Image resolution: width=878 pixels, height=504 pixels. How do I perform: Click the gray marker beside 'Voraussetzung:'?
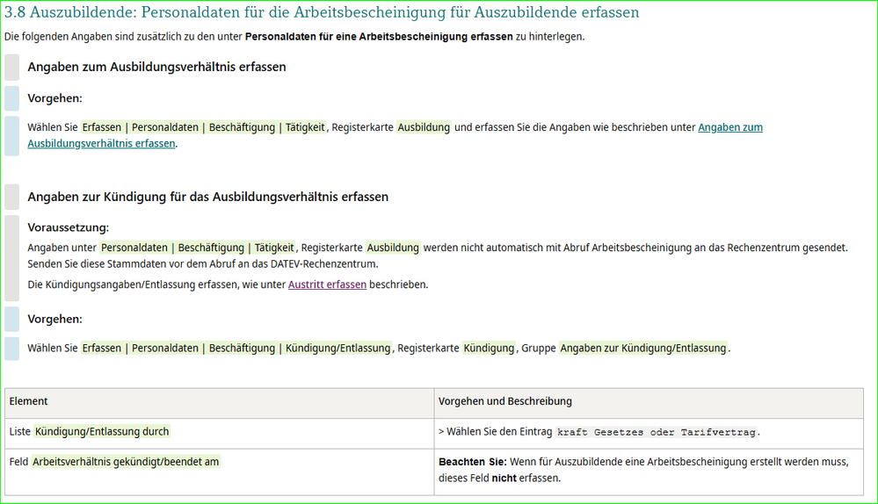point(11,258)
